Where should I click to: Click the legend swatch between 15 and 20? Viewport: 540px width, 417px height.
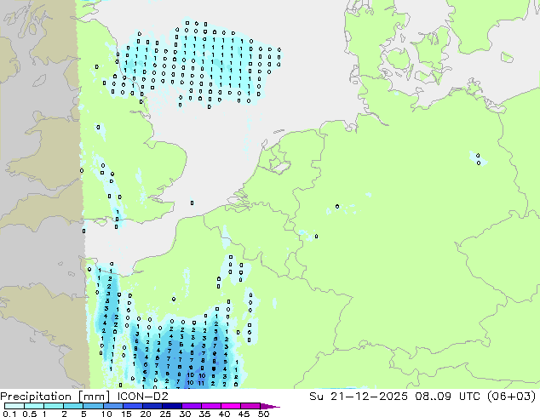[132, 406]
